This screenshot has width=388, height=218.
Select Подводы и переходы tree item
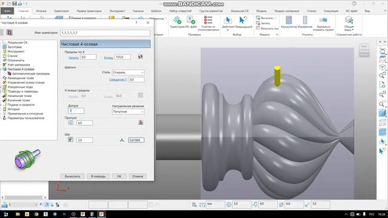pos(23,91)
